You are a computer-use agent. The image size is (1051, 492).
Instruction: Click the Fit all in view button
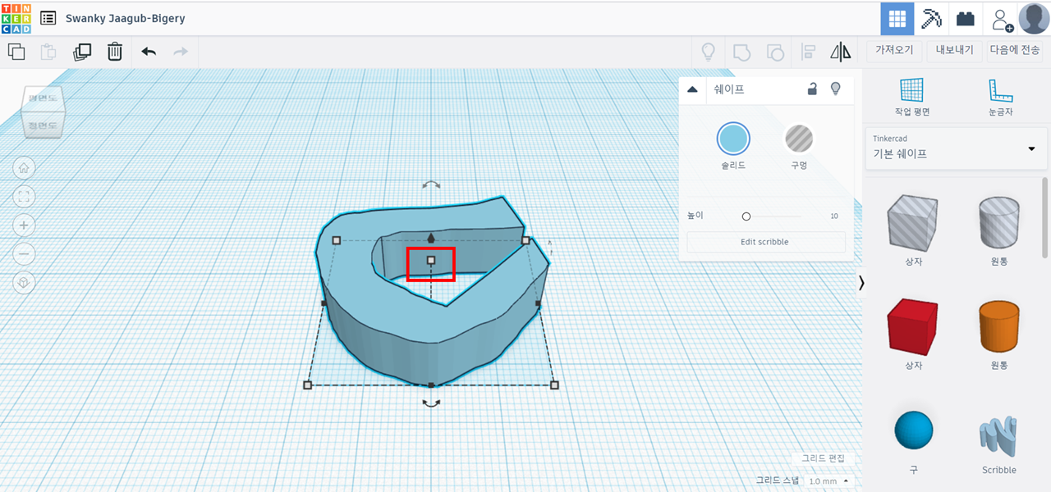24,196
